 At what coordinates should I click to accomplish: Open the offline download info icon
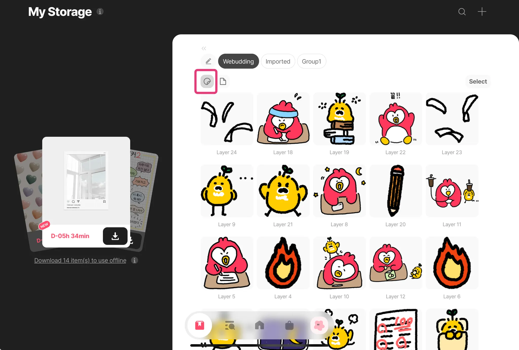click(135, 260)
